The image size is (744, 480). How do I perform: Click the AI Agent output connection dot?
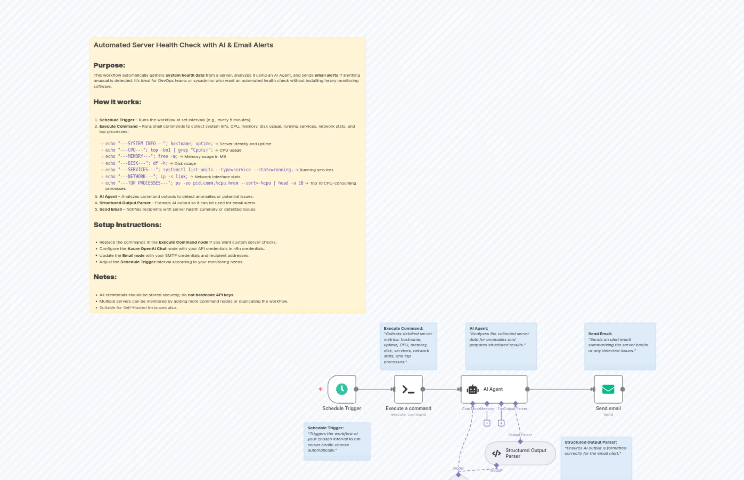(527, 389)
